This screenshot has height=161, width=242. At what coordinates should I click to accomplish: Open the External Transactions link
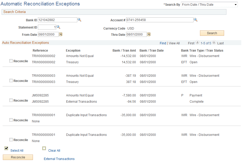coord(59,158)
